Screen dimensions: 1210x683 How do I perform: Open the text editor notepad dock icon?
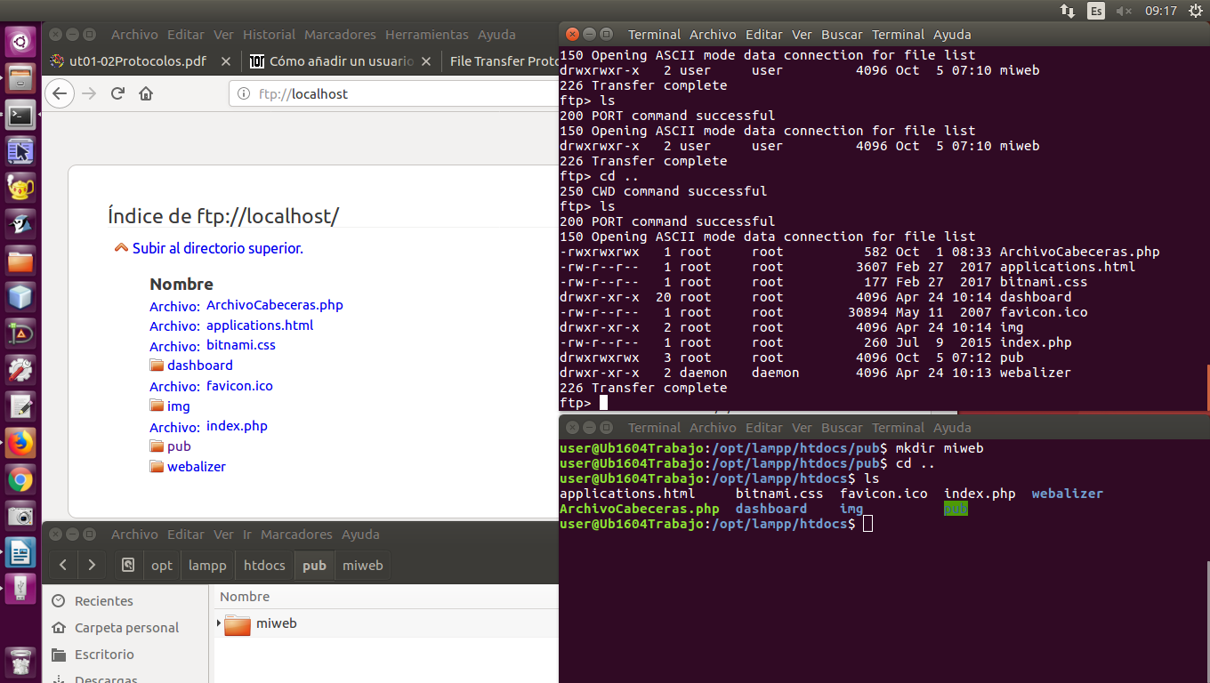click(20, 406)
